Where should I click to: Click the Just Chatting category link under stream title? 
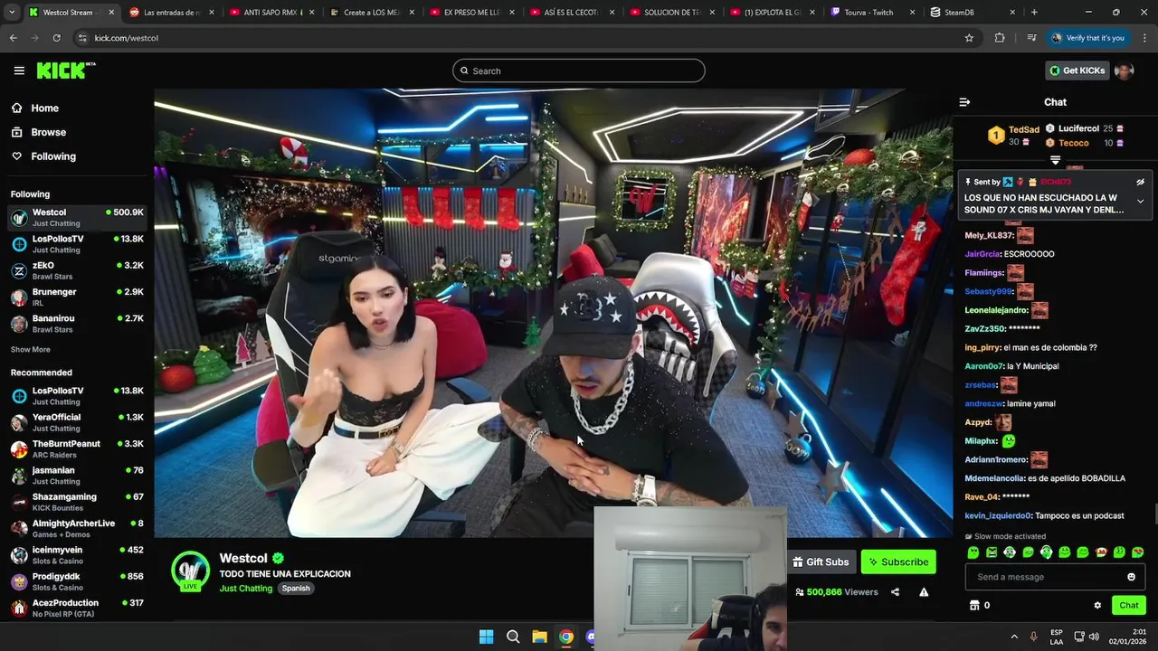246,589
